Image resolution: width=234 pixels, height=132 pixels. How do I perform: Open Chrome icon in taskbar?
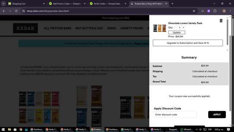click(x=21, y=129)
